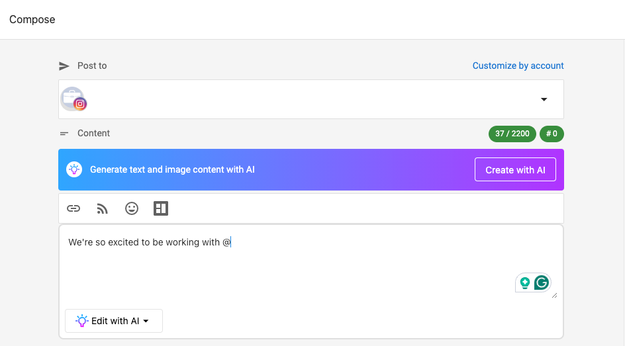Click the Instagram account avatar

pyautogui.click(x=73, y=99)
